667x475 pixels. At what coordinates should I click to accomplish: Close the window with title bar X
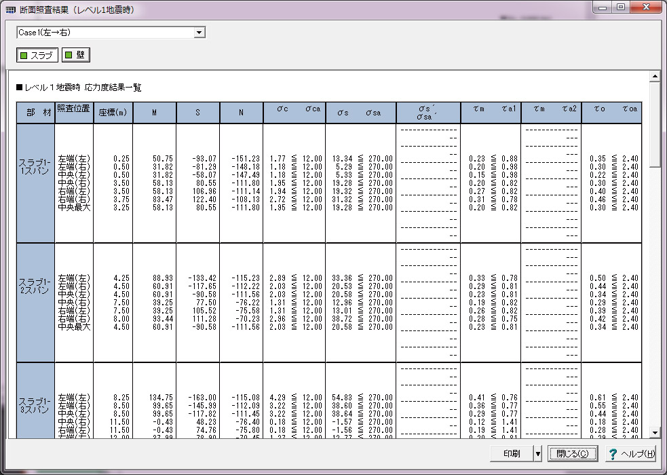click(646, 7)
